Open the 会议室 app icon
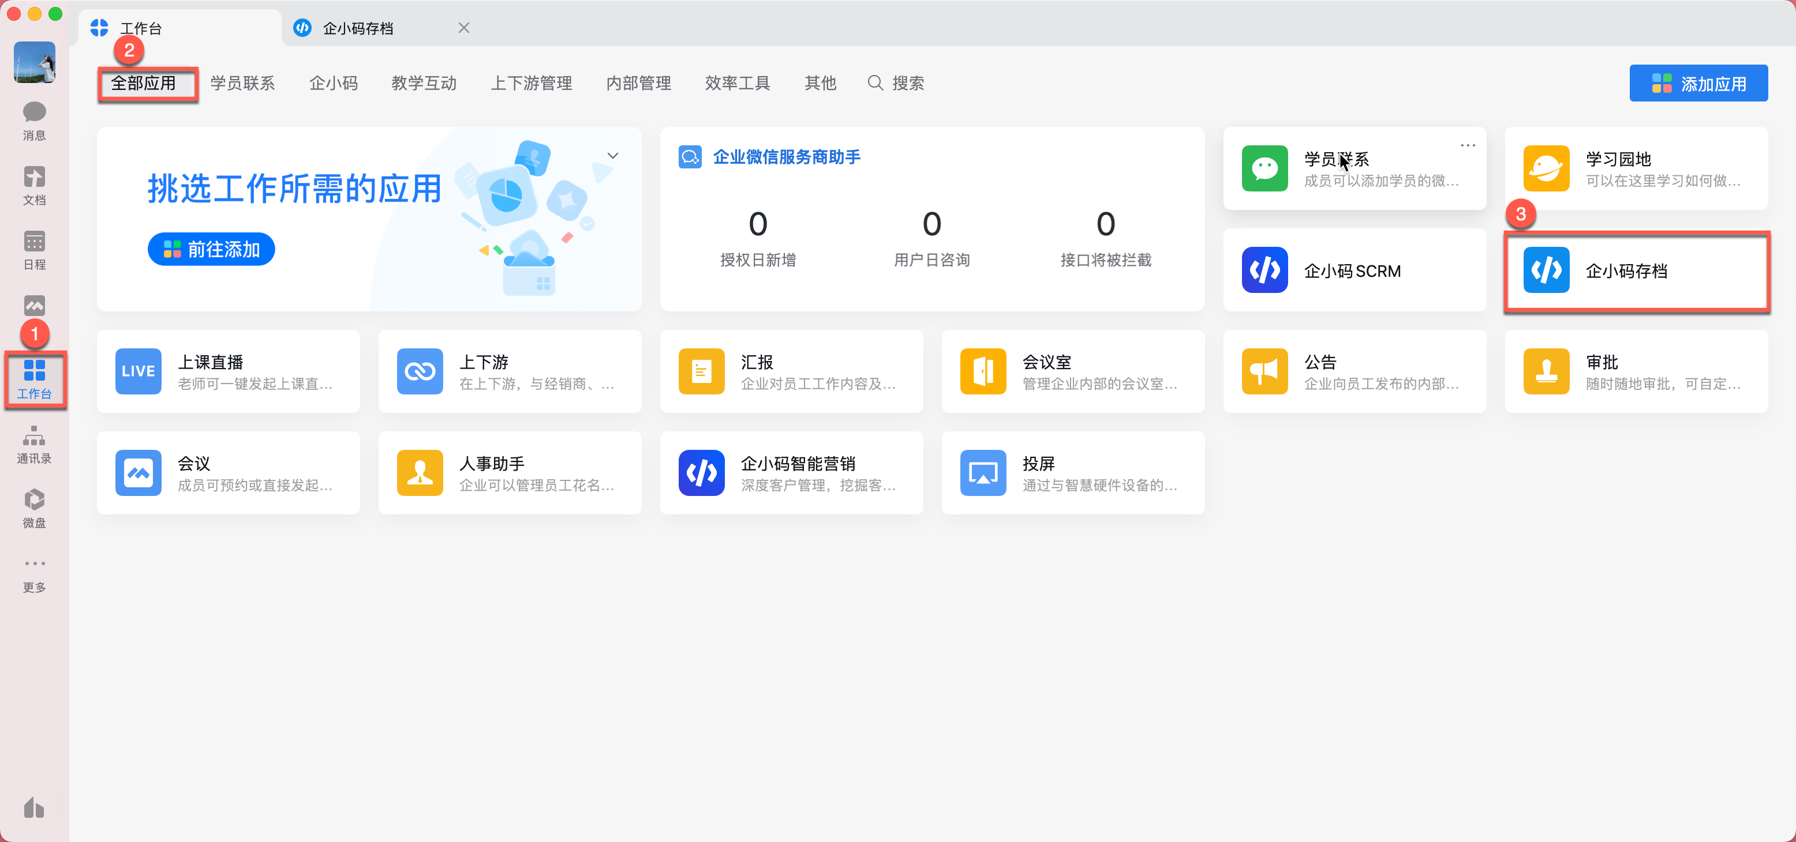The image size is (1796, 842). (x=983, y=371)
